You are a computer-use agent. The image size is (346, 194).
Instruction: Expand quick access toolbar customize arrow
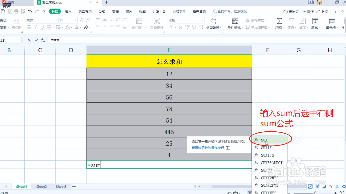click(44, 11)
